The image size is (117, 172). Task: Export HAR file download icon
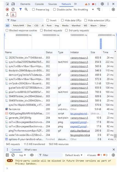[x=13, y=15]
